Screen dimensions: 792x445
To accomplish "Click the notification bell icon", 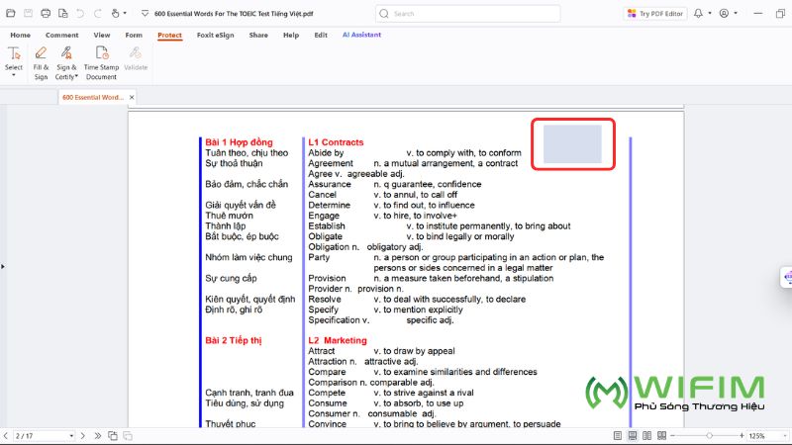I will [700, 14].
